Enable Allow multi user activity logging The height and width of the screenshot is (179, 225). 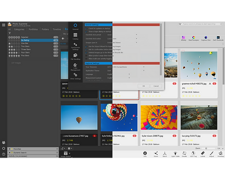pyautogui.click(x=86, y=59)
